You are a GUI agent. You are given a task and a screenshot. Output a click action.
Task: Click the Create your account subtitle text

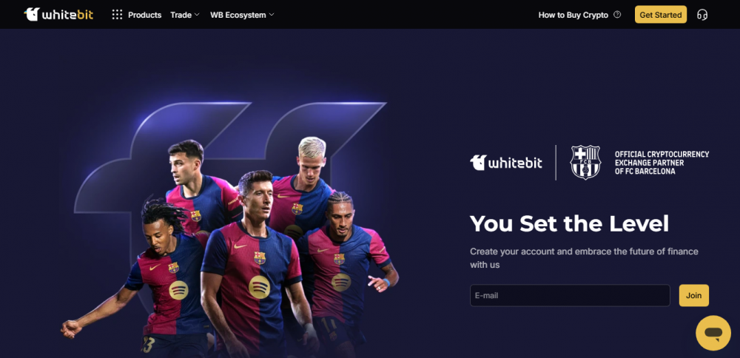pyautogui.click(x=585, y=258)
